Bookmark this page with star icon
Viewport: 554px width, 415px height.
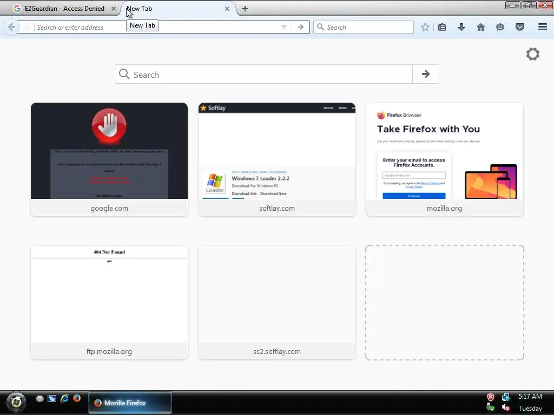pos(425,27)
